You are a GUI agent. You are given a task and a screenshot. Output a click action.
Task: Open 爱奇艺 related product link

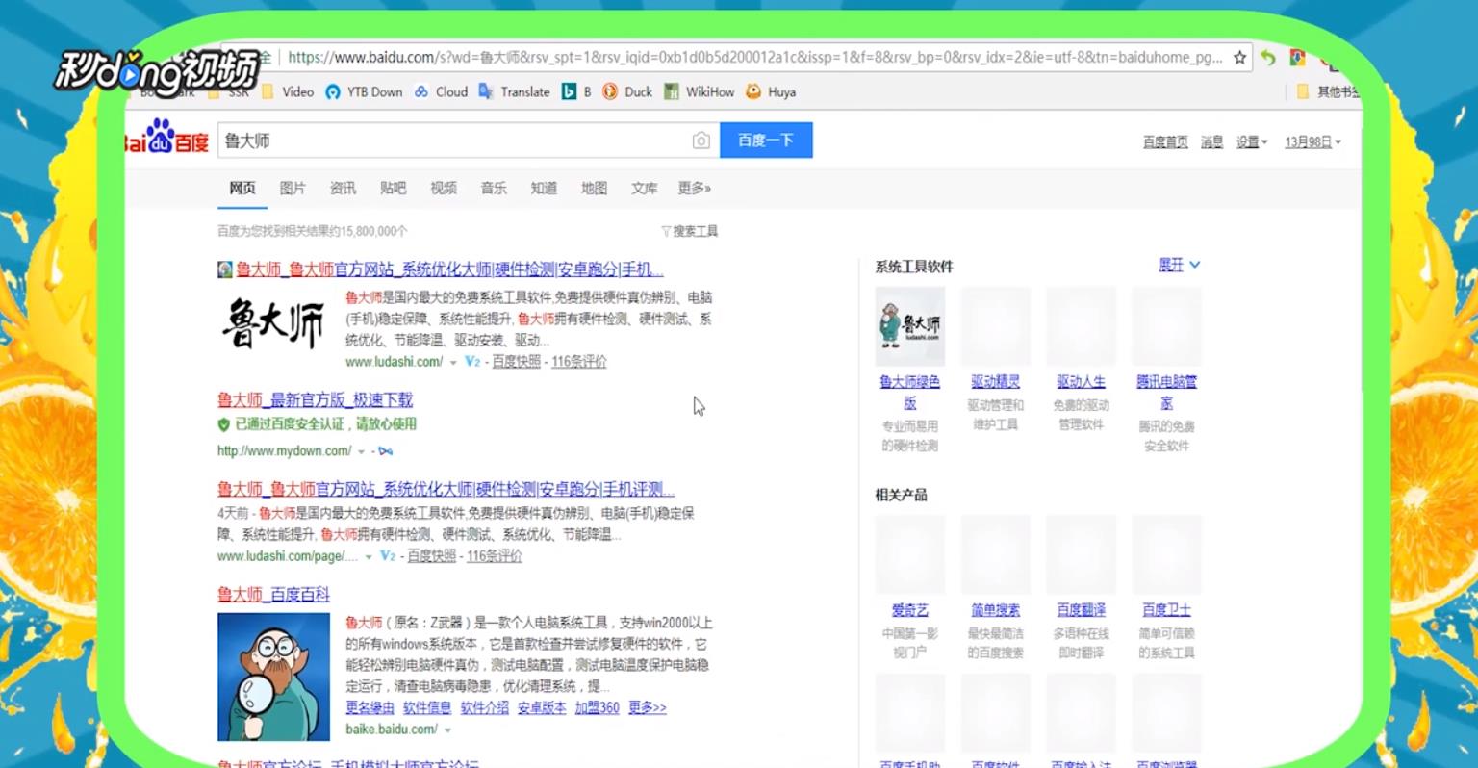click(x=909, y=610)
